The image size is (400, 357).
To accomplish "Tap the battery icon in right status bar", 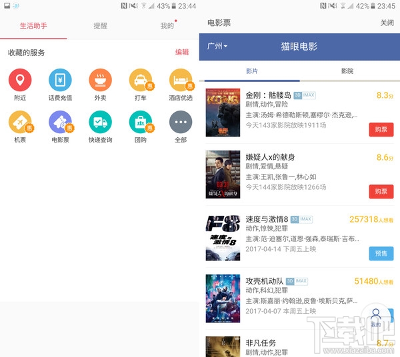I will 373,5.
